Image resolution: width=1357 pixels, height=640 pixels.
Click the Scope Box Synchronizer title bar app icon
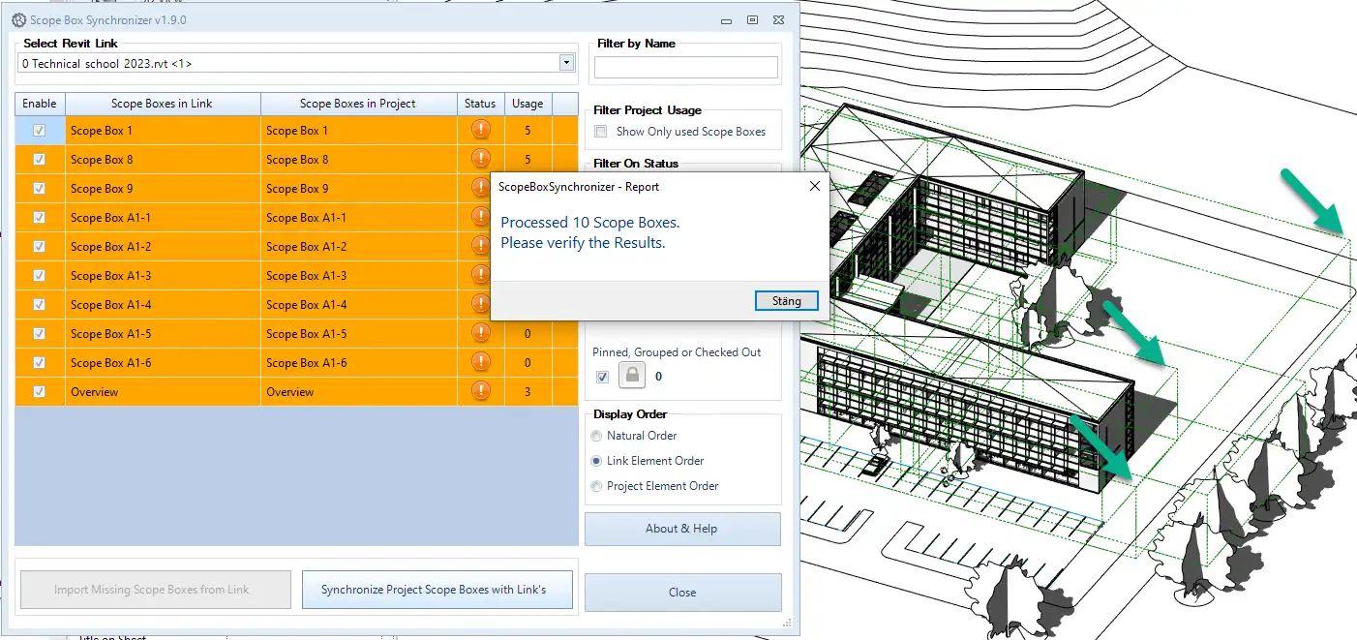(x=18, y=19)
